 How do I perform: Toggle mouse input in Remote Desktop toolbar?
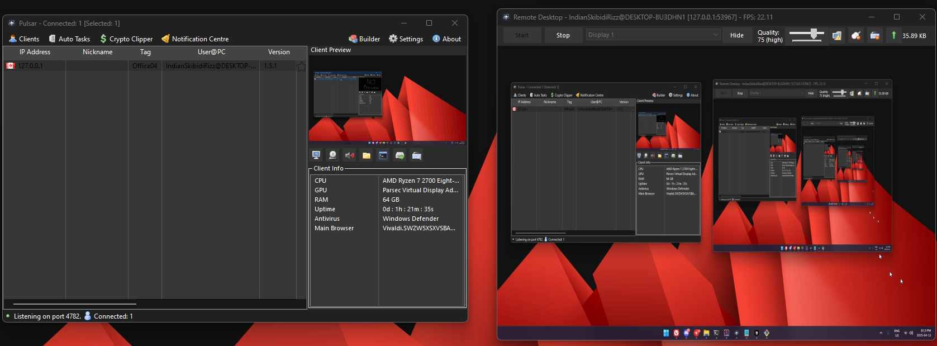pyautogui.click(x=856, y=35)
